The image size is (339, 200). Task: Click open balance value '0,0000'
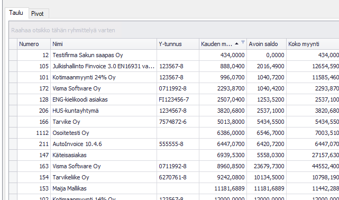coord(267,55)
